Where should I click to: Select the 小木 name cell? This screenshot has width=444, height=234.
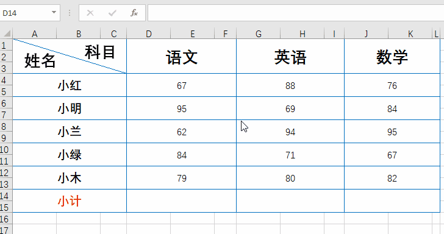(70, 178)
